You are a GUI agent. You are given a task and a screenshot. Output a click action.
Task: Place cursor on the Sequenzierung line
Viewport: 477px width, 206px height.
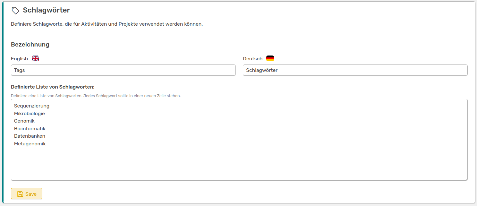pos(32,106)
